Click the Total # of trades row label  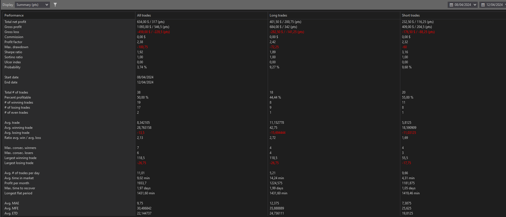(x=16, y=92)
